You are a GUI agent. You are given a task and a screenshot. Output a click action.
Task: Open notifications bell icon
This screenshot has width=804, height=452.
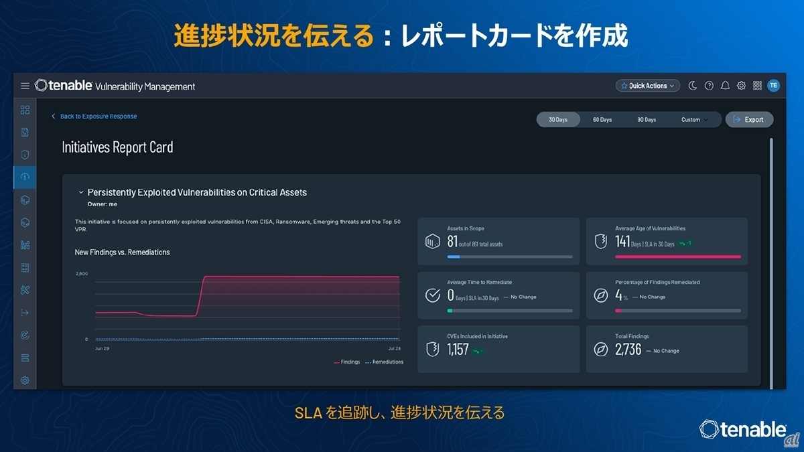[725, 86]
